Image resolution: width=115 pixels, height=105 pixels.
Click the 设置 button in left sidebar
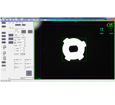pyautogui.click(x=4, y=42)
